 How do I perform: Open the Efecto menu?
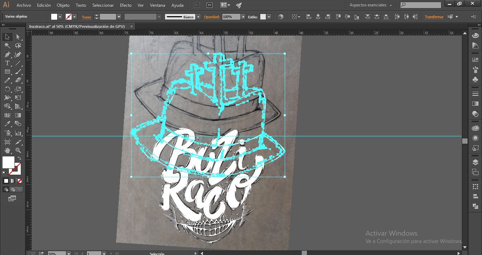tap(126, 5)
